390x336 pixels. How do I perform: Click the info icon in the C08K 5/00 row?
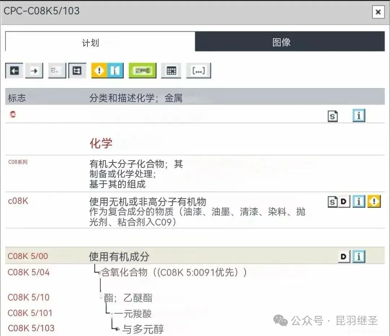359,257
